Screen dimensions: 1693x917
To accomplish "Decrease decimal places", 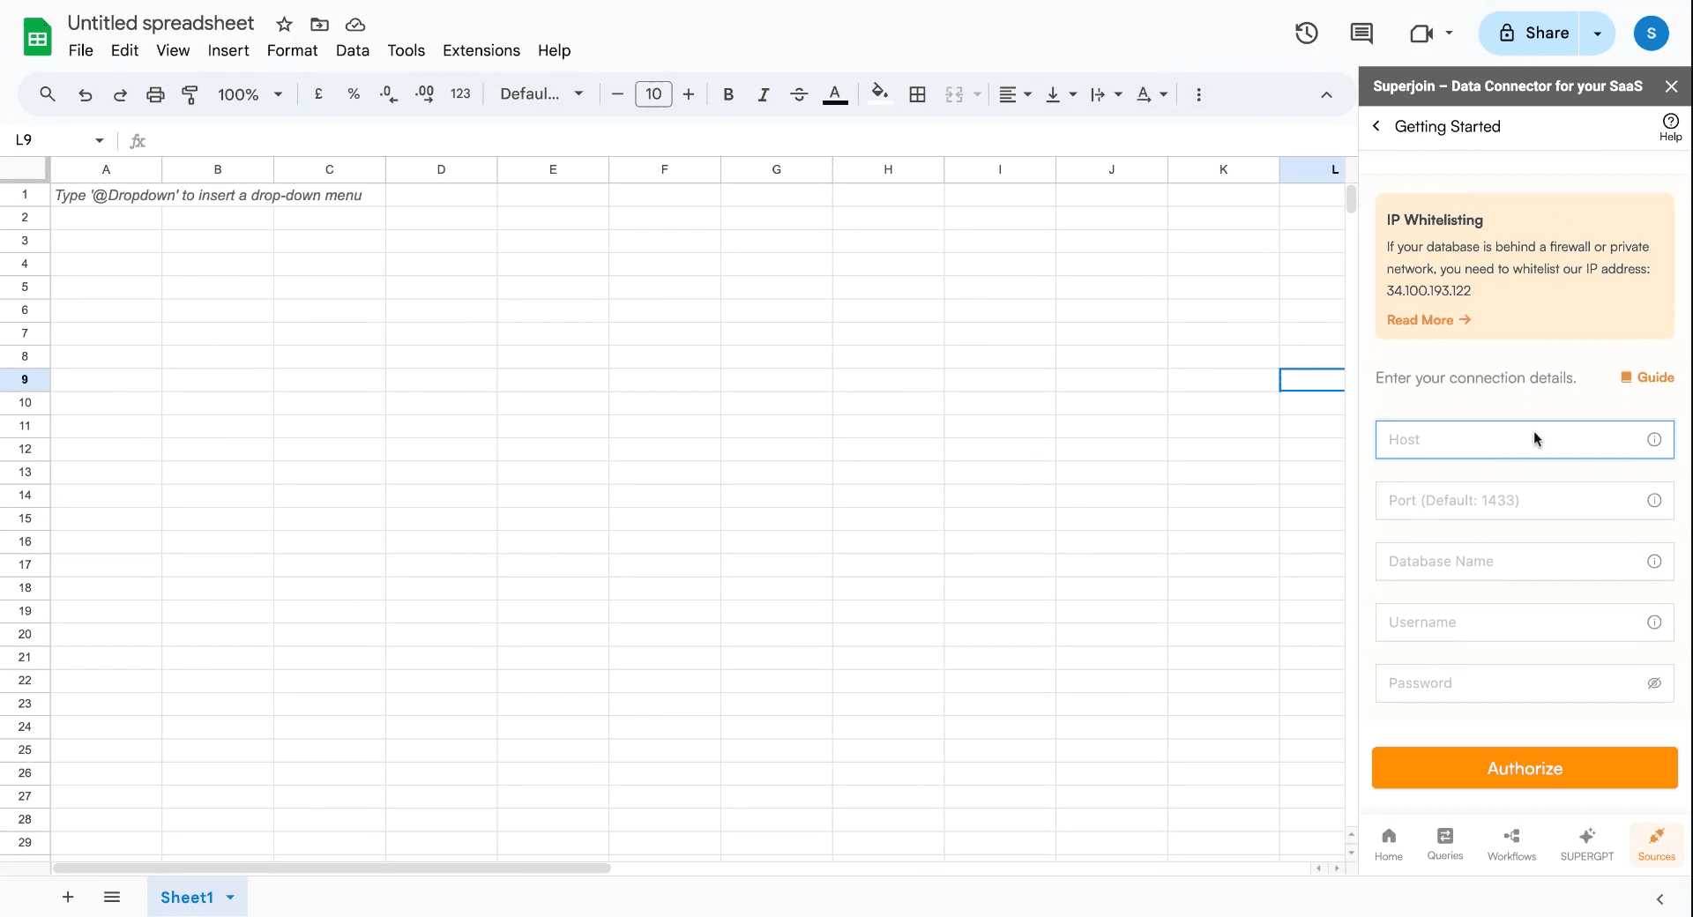I will 389,94.
